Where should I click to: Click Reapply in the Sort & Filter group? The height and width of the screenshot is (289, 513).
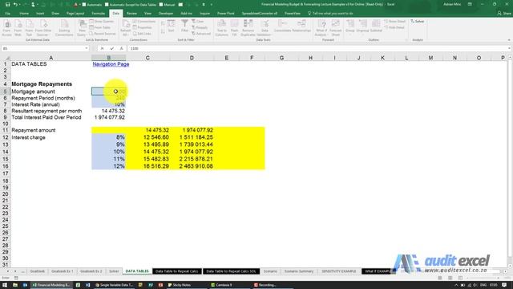tap(200, 27)
